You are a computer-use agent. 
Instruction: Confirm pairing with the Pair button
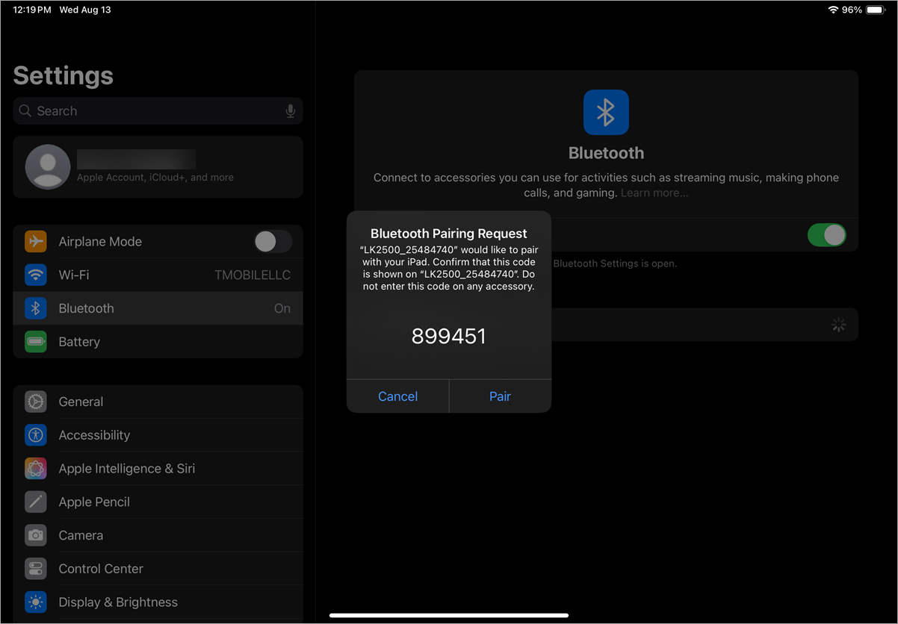(501, 396)
